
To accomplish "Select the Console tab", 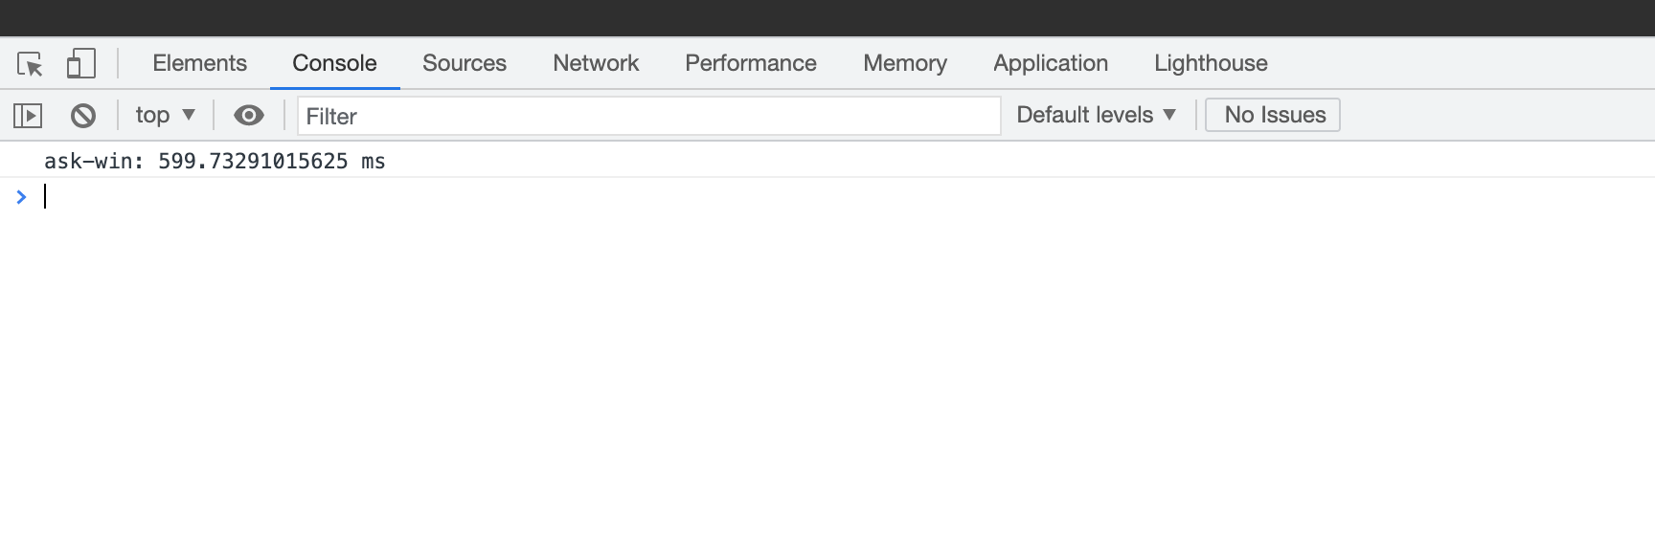I will (334, 64).
